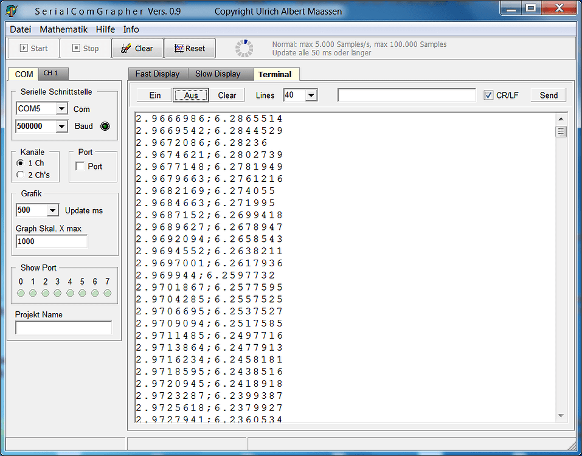Screen dimensions: 582x456
Task: Open the Mathematik menu
Action: pyautogui.click(x=63, y=29)
